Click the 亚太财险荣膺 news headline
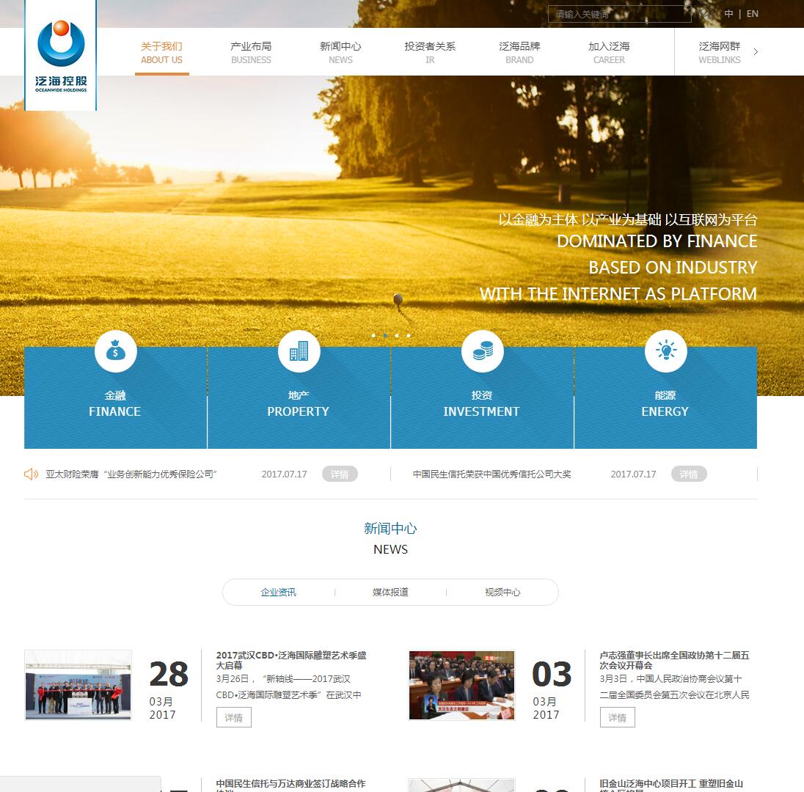804x792 pixels. pyautogui.click(x=131, y=474)
